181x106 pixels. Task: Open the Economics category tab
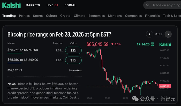pos(96,16)
